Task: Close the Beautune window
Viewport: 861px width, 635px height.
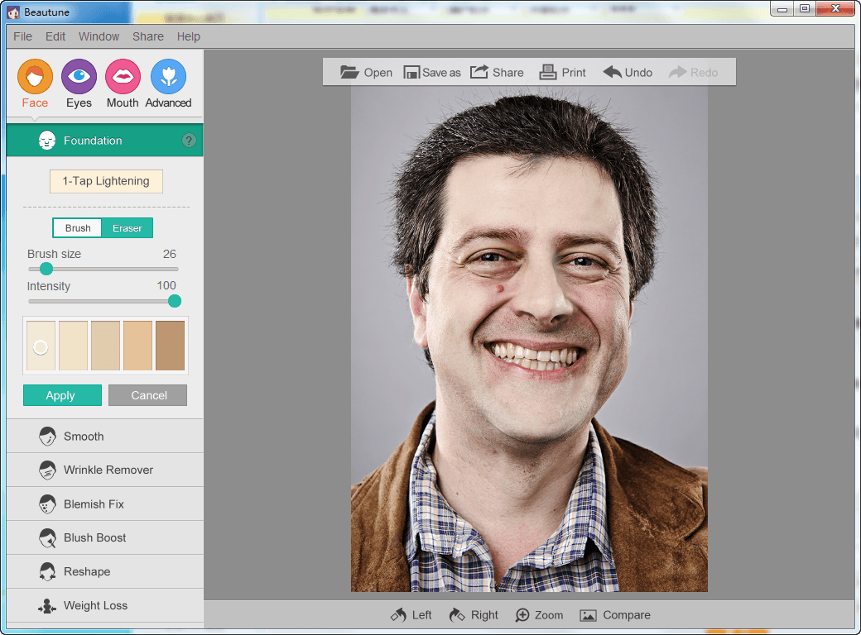Action: [x=835, y=9]
